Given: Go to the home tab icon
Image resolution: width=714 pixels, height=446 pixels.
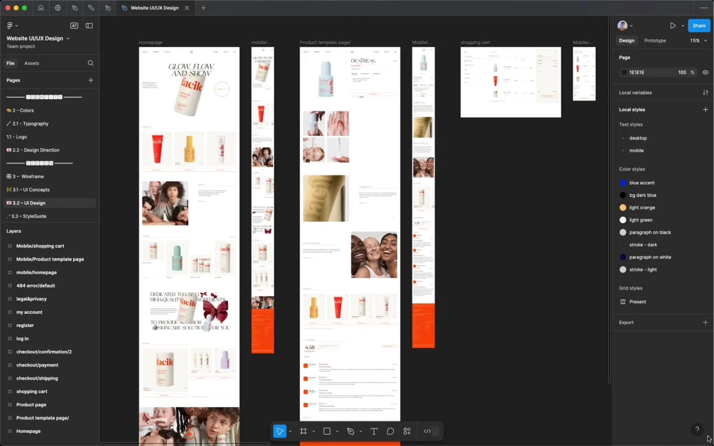Looking at the screenshot, I should click(x=41, y=8).
